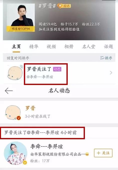118x170 pixels.
Task: Tap the cartoon avatar beside 罗晋关注了
Action: [15, 73]
